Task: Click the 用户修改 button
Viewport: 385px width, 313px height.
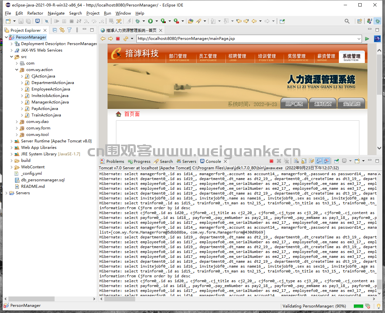Action: click(294, 103)
